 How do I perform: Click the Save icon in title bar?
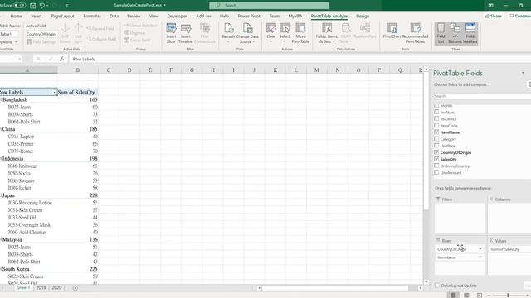(x=33, y=6)
